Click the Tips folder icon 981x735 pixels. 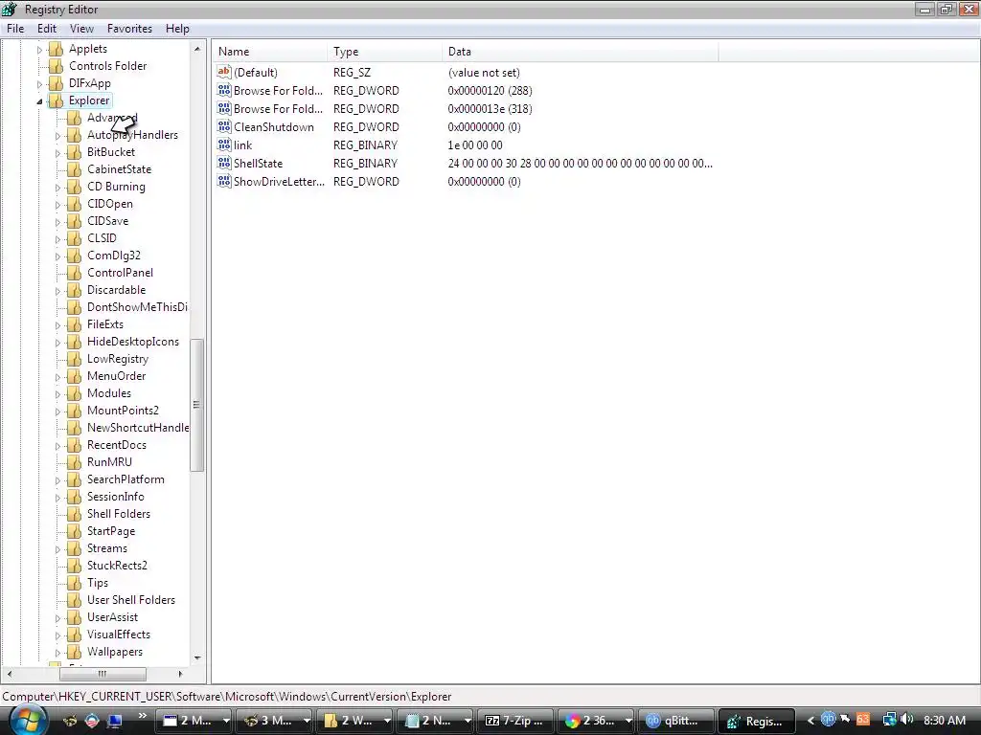[74, 583]
